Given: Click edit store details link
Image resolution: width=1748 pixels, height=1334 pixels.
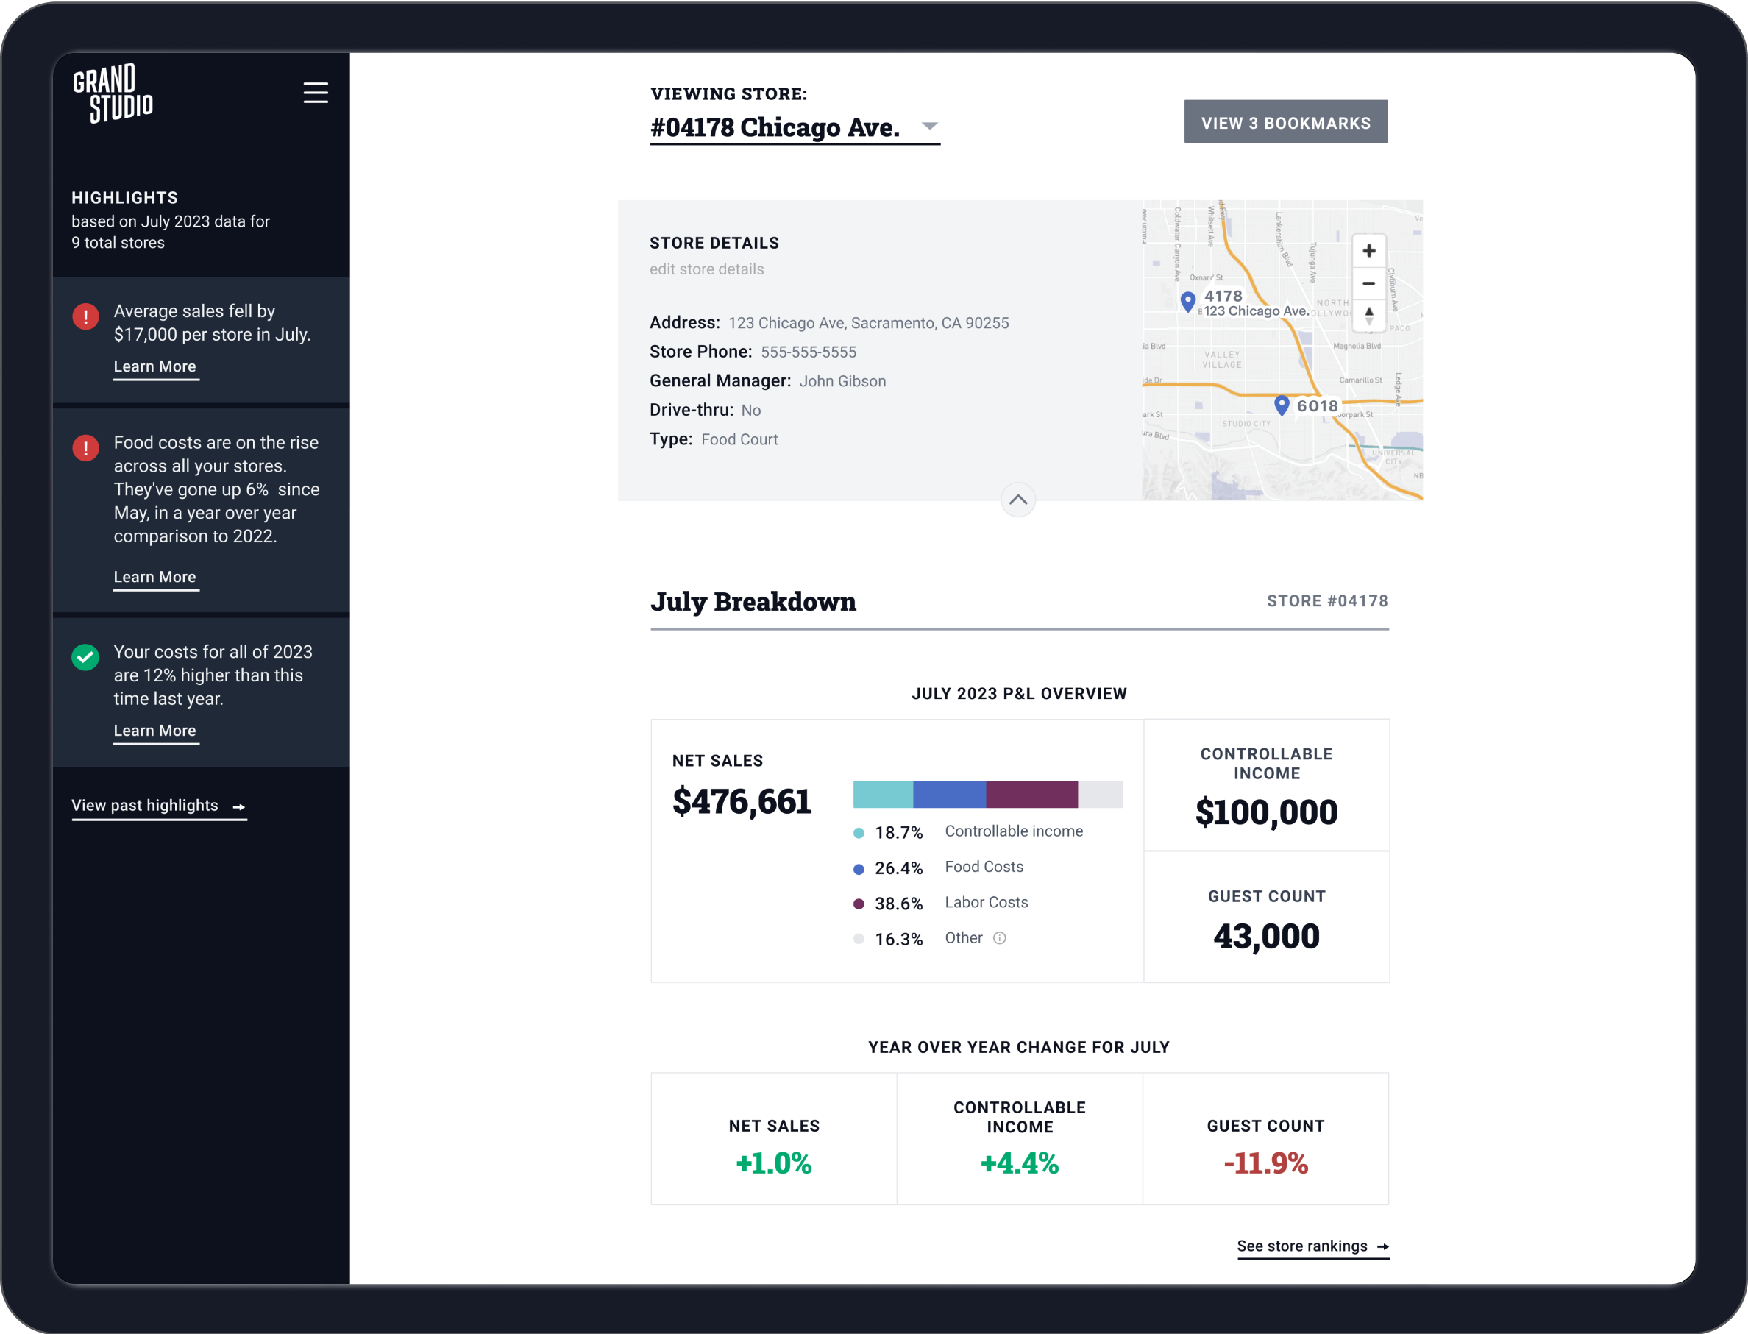Looking at the screenshot, I should tap(706, 269).
